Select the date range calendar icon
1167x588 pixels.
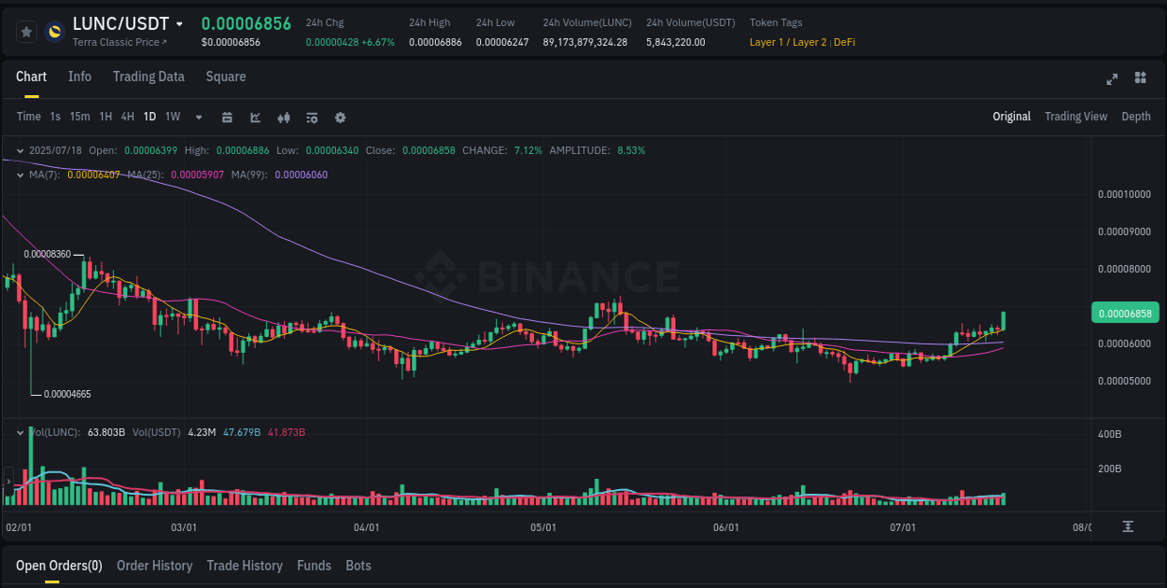click(227, 118)
